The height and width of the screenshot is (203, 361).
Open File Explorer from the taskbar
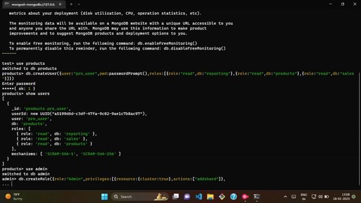(x=210, y=197)
